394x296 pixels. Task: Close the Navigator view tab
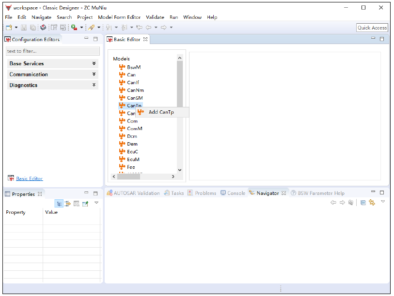pos(284,193)
